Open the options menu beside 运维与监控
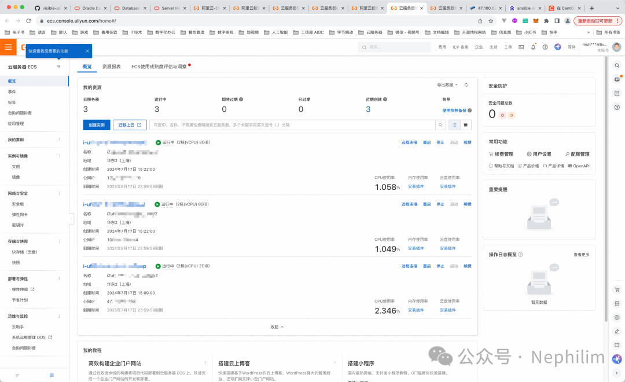625x382 pixels. coord(60,316)
